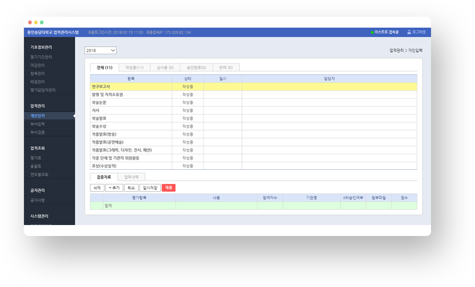Open the 2016 year dropdown

[x=100, y=51]
